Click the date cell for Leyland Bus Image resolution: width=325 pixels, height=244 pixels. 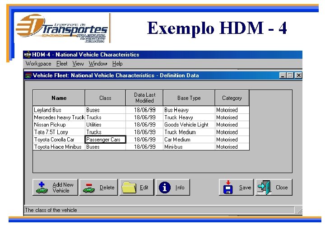pos(144,110)
